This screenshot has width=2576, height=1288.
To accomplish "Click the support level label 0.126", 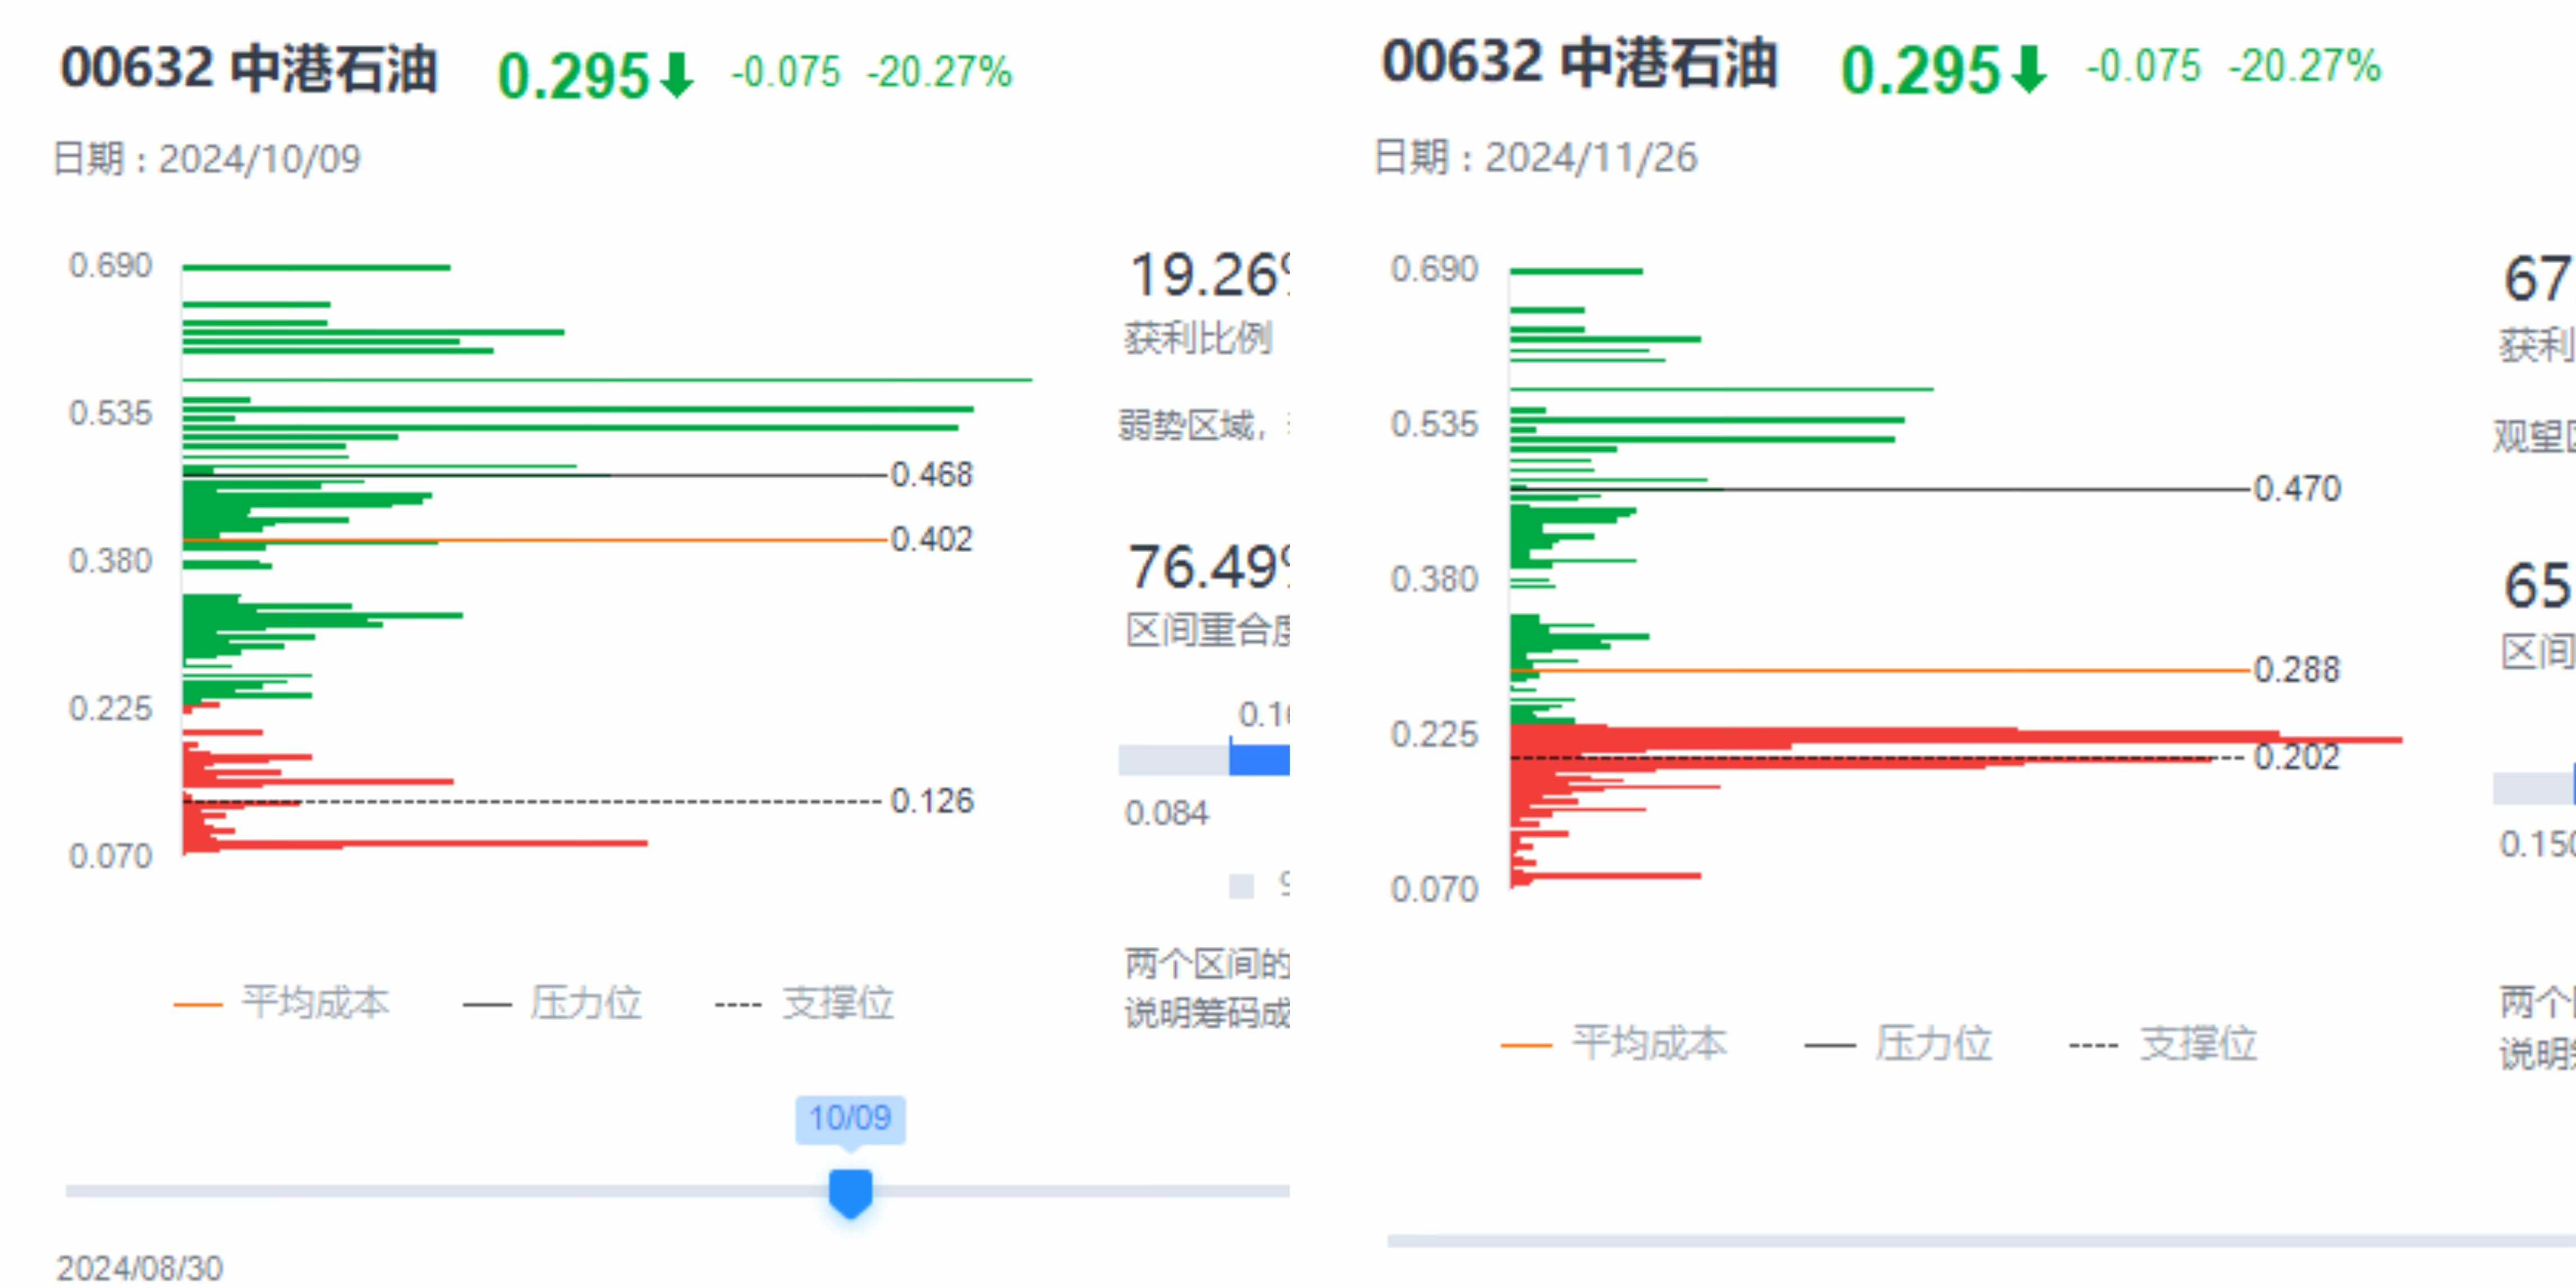I will coord(931,800).
